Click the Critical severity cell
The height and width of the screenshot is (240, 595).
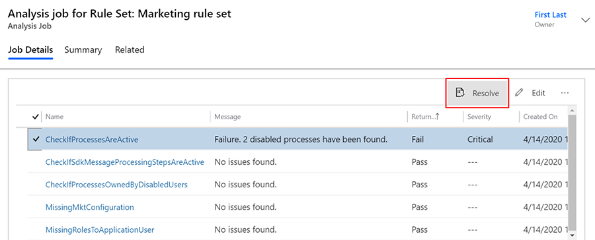tap(480, 139)
